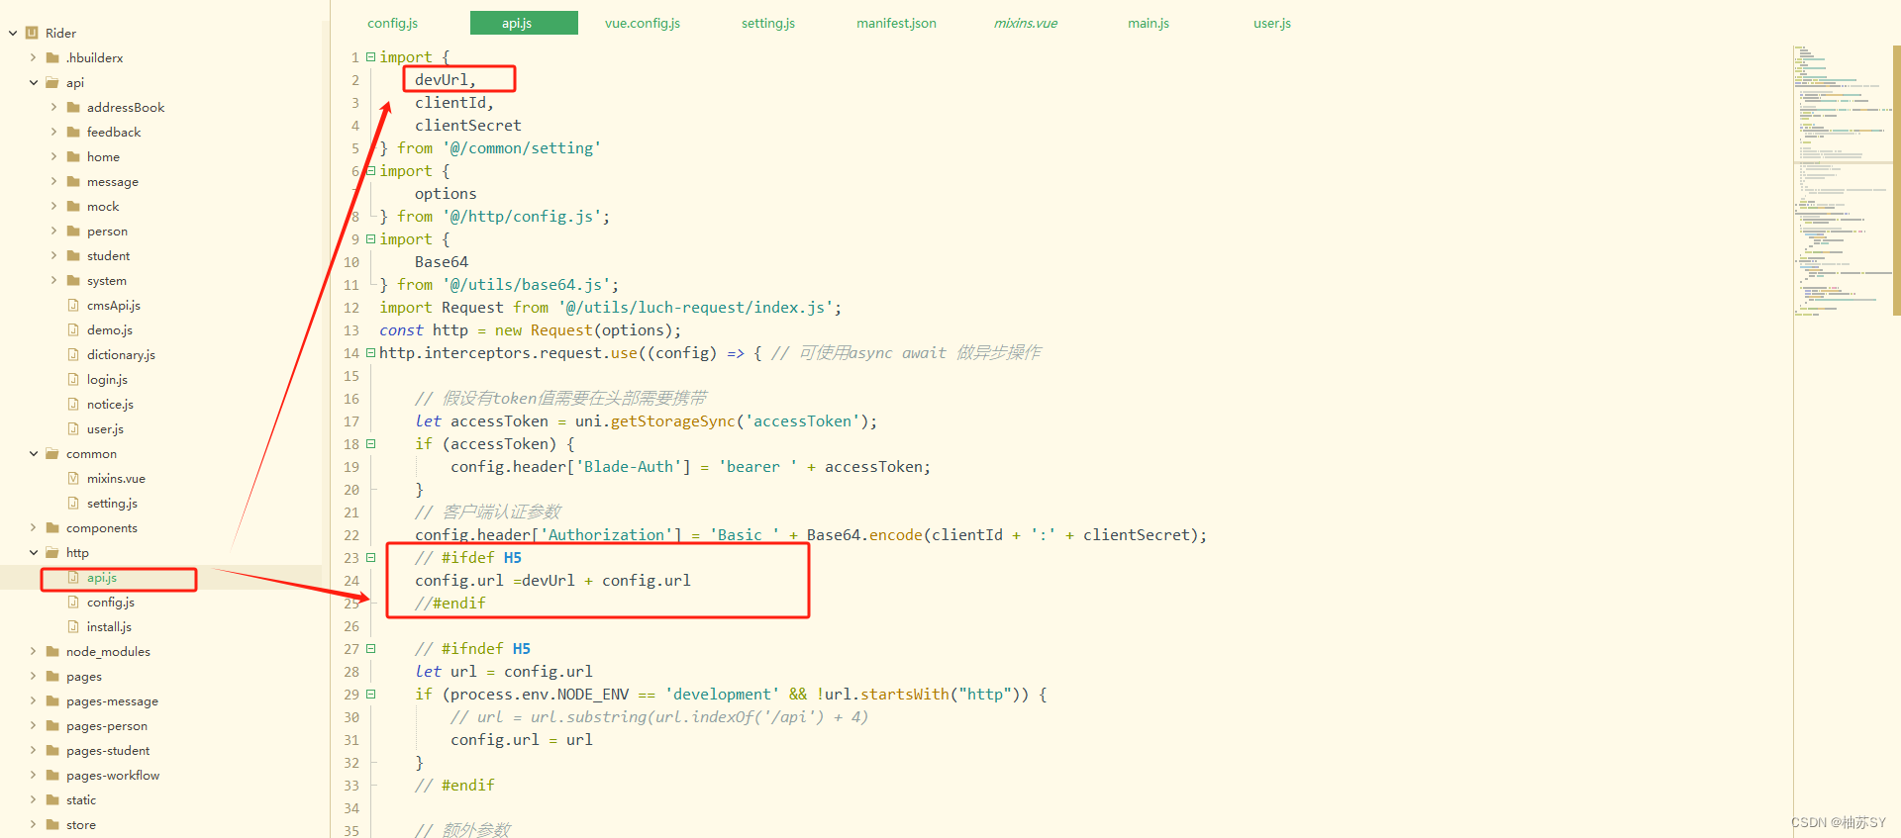Click the login.js file icon

coord(73,380)
